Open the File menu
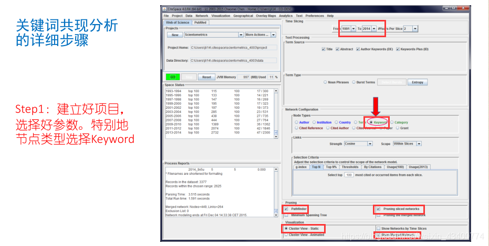The width and height of the screenshot is (489, 246). (166, 16)
